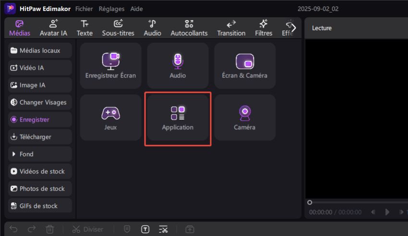Click the HitPaw Edimakor logo icon
The image size is (408, 236).
[x=10, y=9]
